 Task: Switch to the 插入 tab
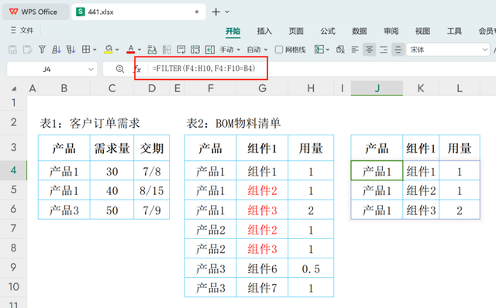[x=264, y=31]
